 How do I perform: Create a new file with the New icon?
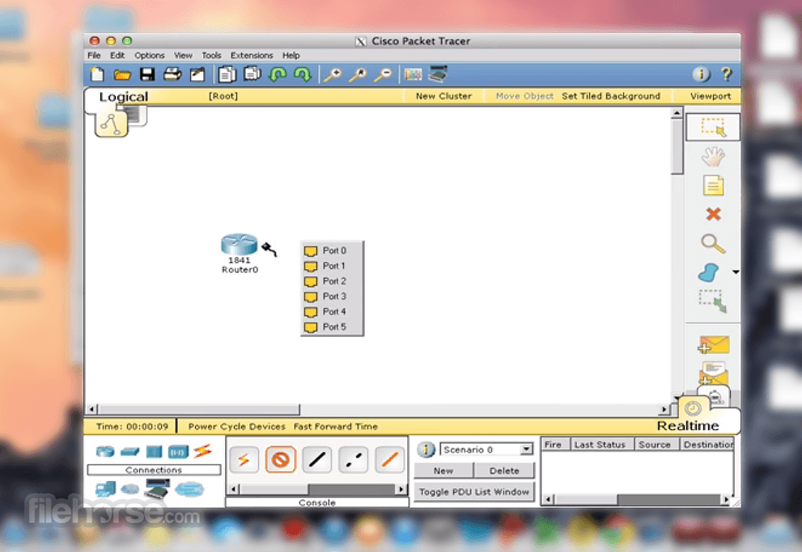click(x=96, y=74)
